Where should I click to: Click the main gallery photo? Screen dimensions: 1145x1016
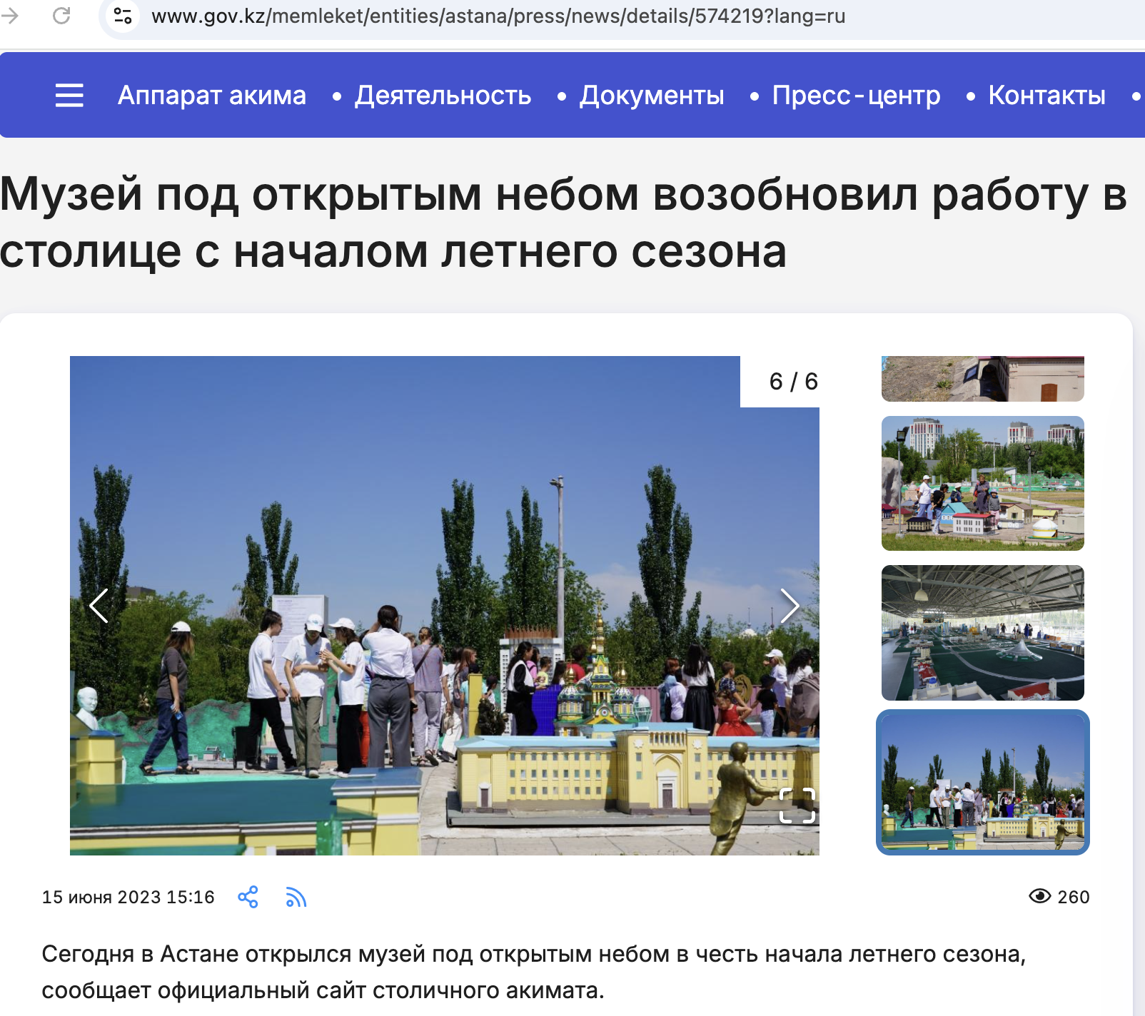444,606
